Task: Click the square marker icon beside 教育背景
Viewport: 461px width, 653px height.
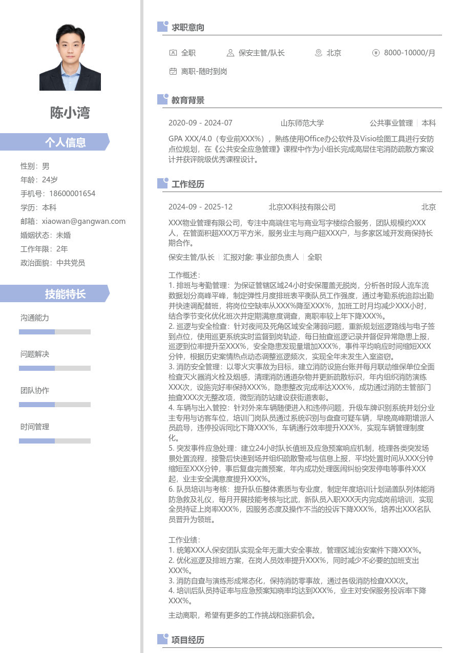Action: (x=162, y=99)
